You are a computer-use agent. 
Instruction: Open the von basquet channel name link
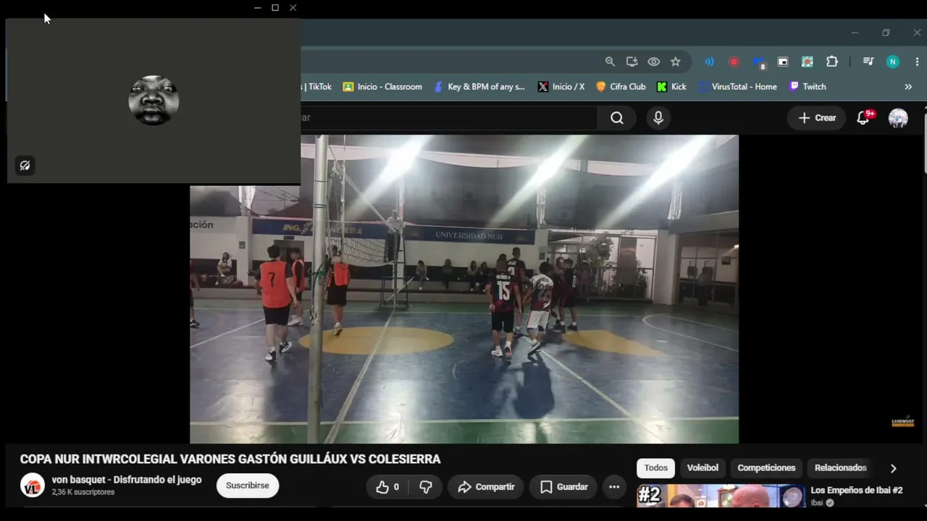point(127,480)
